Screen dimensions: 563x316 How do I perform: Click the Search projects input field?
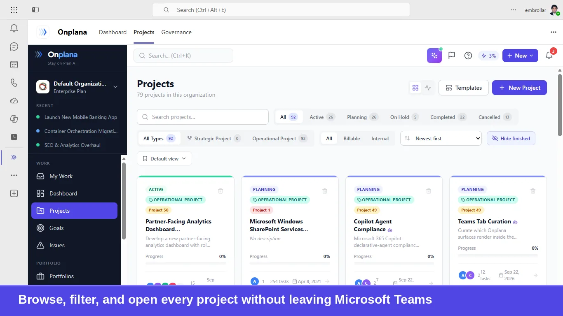tap(203, 117)
